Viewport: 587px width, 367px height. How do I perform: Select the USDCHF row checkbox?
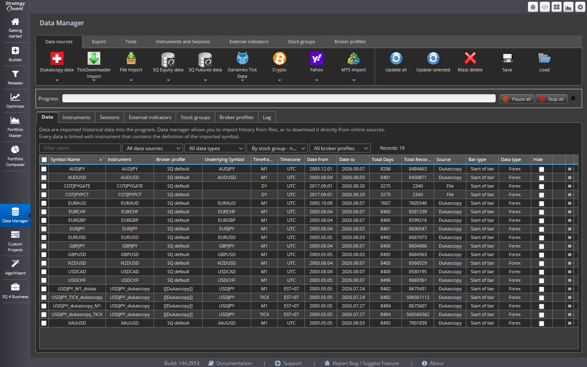(x=44, y=280)
